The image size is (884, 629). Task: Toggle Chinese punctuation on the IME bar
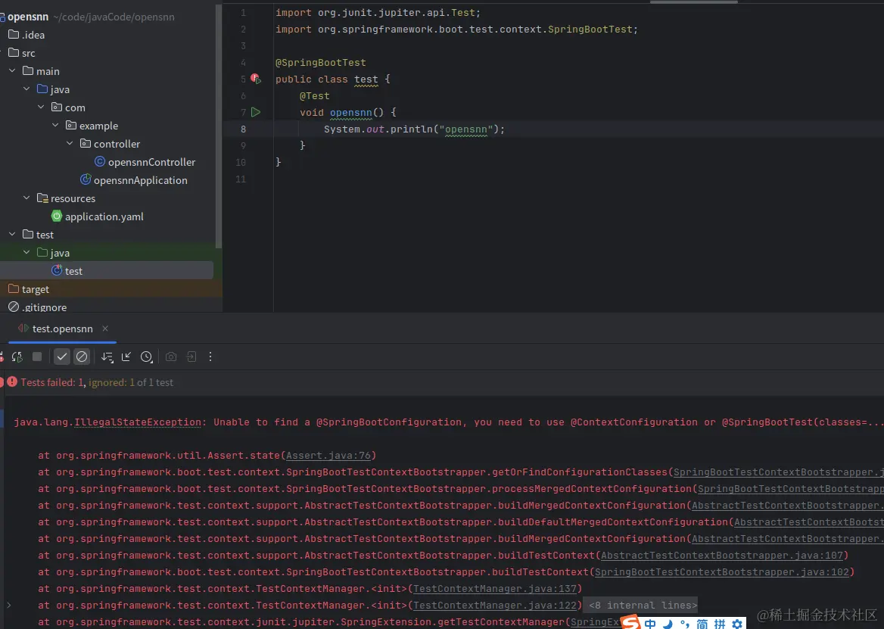click(x=685, y=624)
